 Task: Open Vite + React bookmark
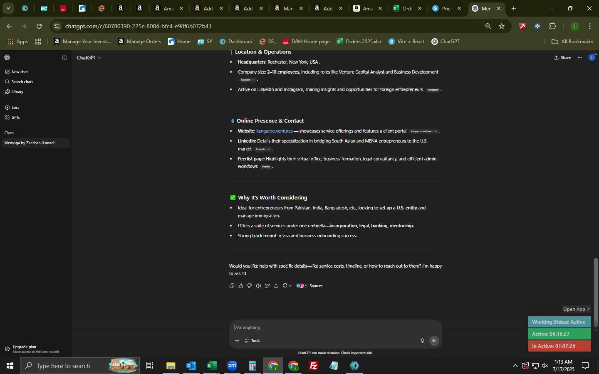[x=407, y=42]
